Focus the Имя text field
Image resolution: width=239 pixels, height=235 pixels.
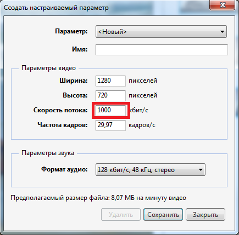[162, 50]
